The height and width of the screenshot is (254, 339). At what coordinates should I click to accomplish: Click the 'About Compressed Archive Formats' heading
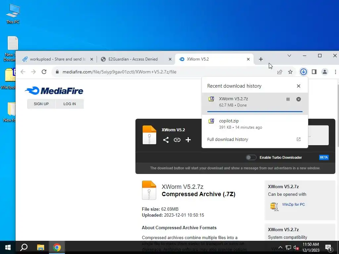(x=179, y=228)
